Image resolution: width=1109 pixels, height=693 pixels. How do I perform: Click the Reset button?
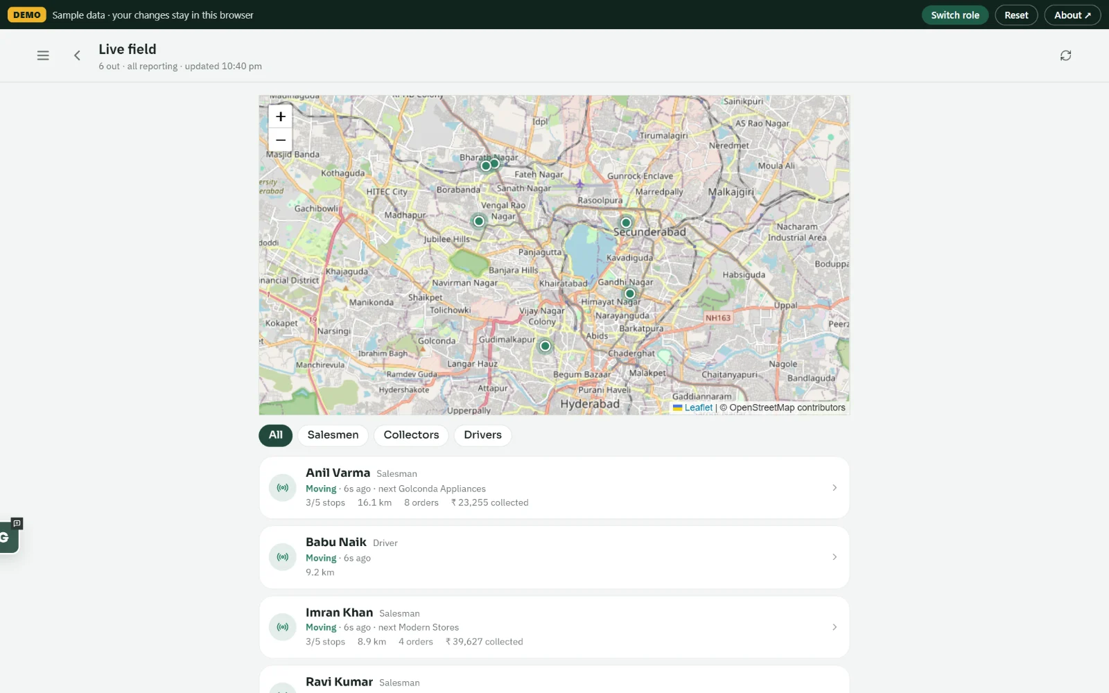click(1016, 15)
